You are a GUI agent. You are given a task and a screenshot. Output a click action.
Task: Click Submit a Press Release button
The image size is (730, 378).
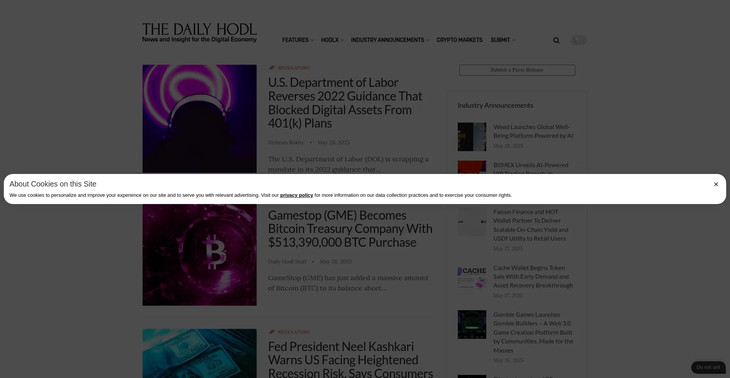517,70
